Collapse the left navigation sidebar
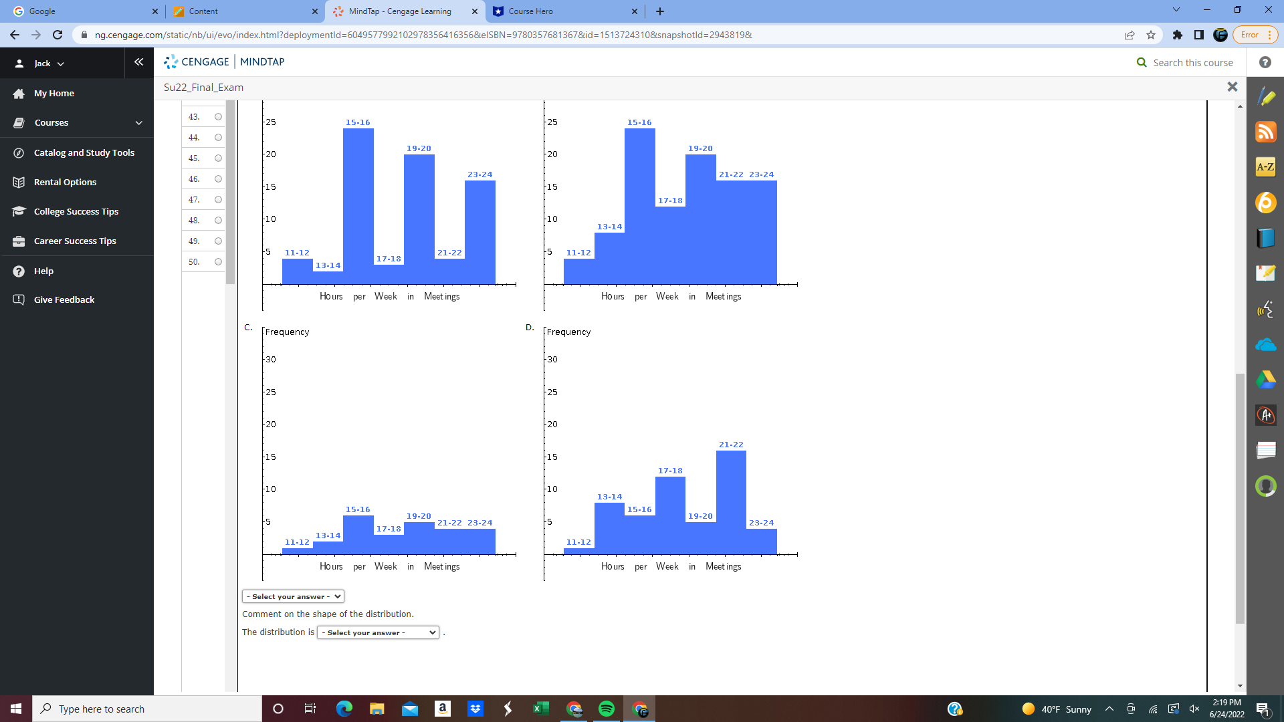 coord(138,62)
